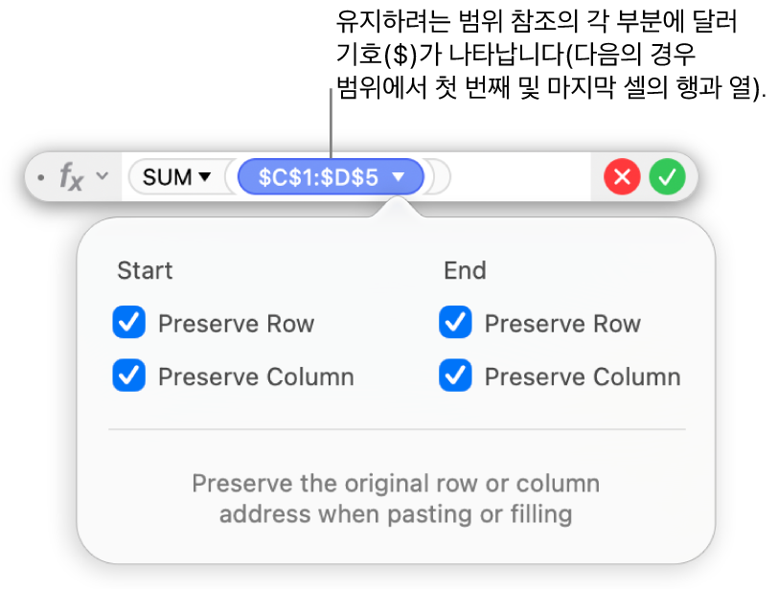Click the Preserve Column label under End
Viewport: 778px width, 591px height.
point(583,376)
